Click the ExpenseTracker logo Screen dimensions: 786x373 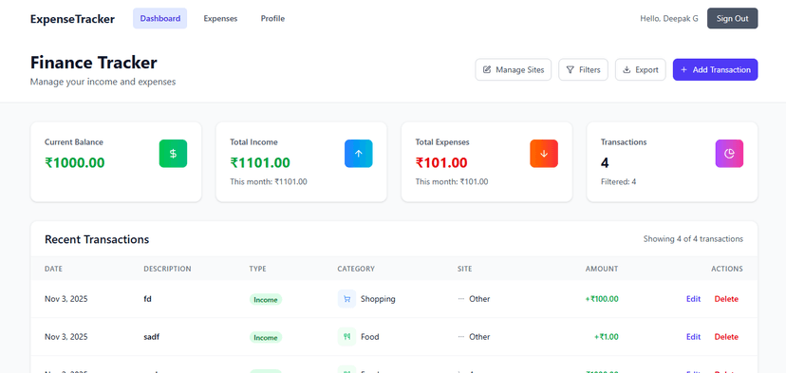(x=72, y=19)
